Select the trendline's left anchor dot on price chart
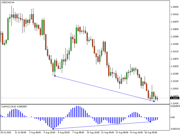 pos(55,76)
